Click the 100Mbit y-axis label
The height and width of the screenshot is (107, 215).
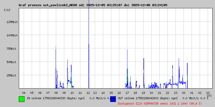tap(12, 35)
